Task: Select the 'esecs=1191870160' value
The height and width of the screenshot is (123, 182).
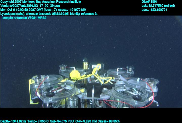Action: point(72,10)
